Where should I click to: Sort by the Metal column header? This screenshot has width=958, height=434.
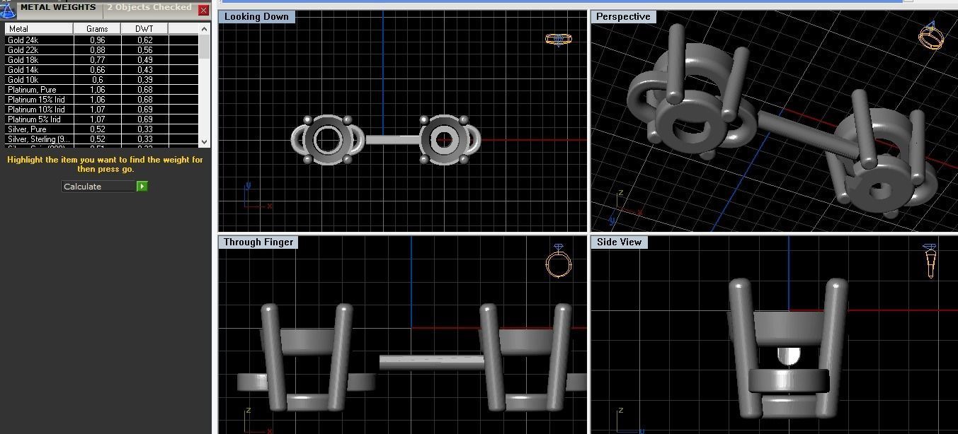pyautogui.click(x=39, y=28)
